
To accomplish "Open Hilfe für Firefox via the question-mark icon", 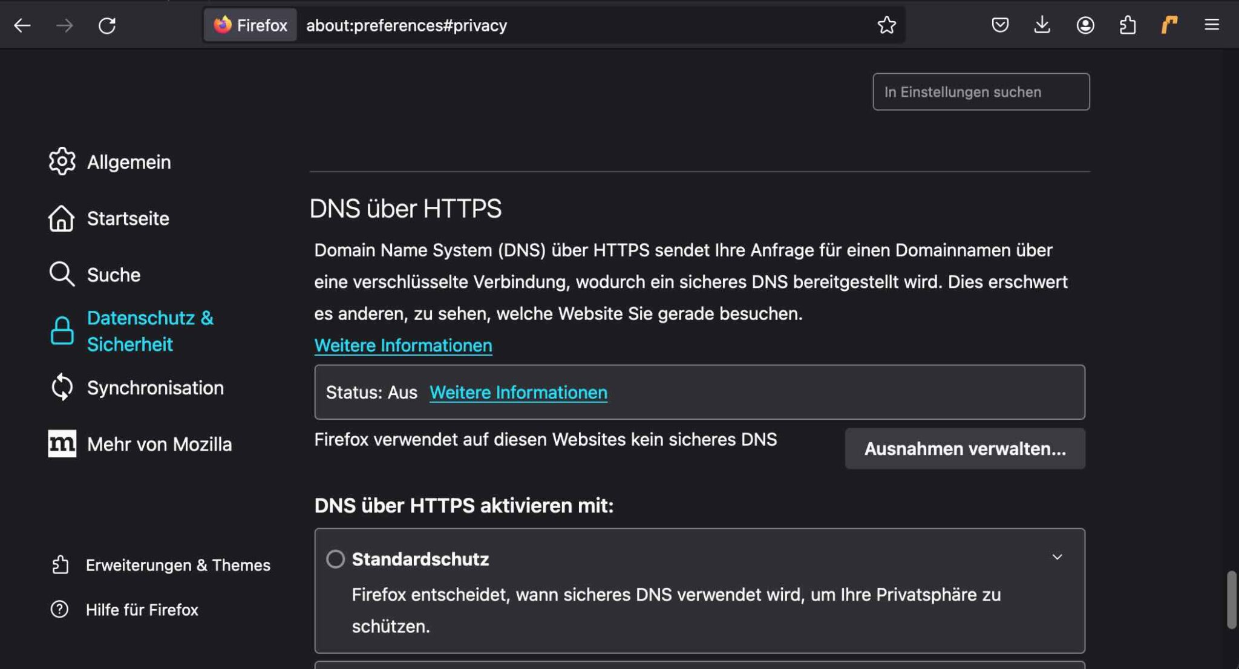I will (x=60, y=609).
